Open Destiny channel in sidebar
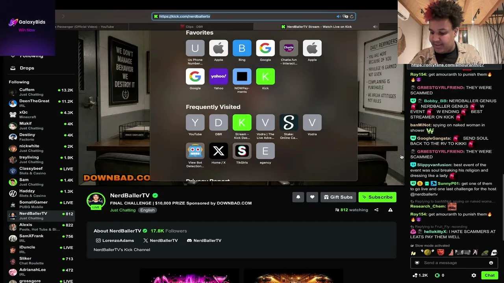504x283 pixels. [x=41, y=137]
